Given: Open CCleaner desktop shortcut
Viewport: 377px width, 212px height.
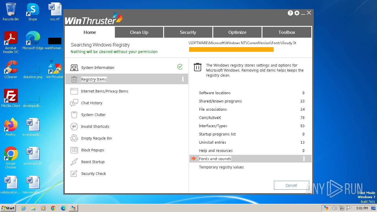Looking at the screenshot, I should click(x=11, y=69).
